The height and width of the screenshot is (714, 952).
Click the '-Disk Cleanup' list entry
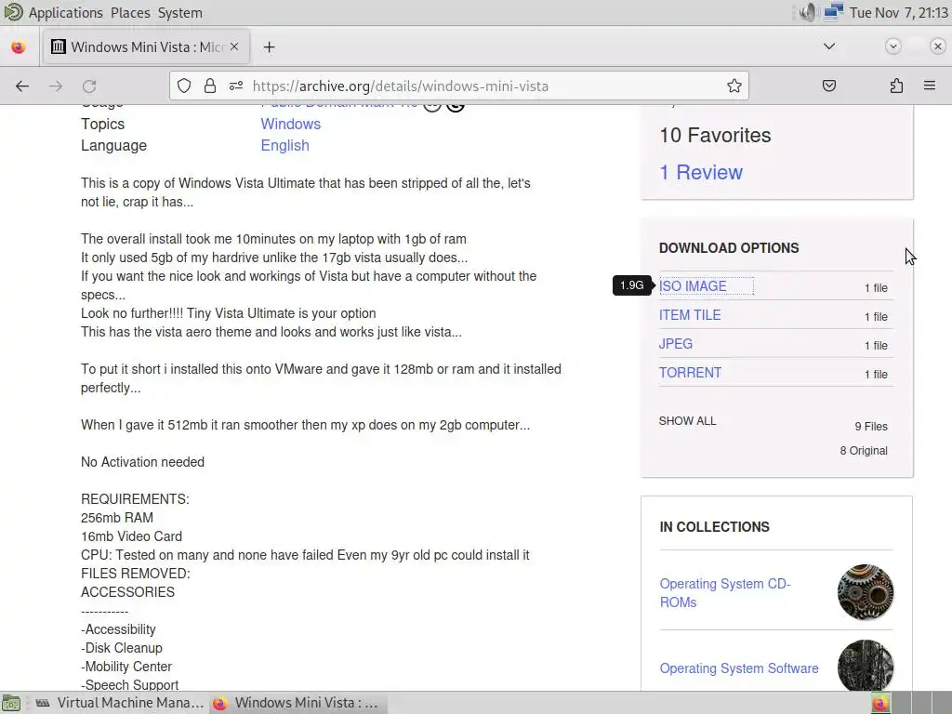click(122, 648)
